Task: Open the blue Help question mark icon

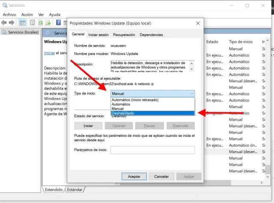Action: tap(58, 22)
